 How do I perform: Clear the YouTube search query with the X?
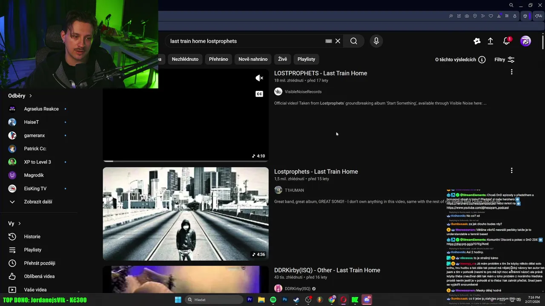coord(338,41)
